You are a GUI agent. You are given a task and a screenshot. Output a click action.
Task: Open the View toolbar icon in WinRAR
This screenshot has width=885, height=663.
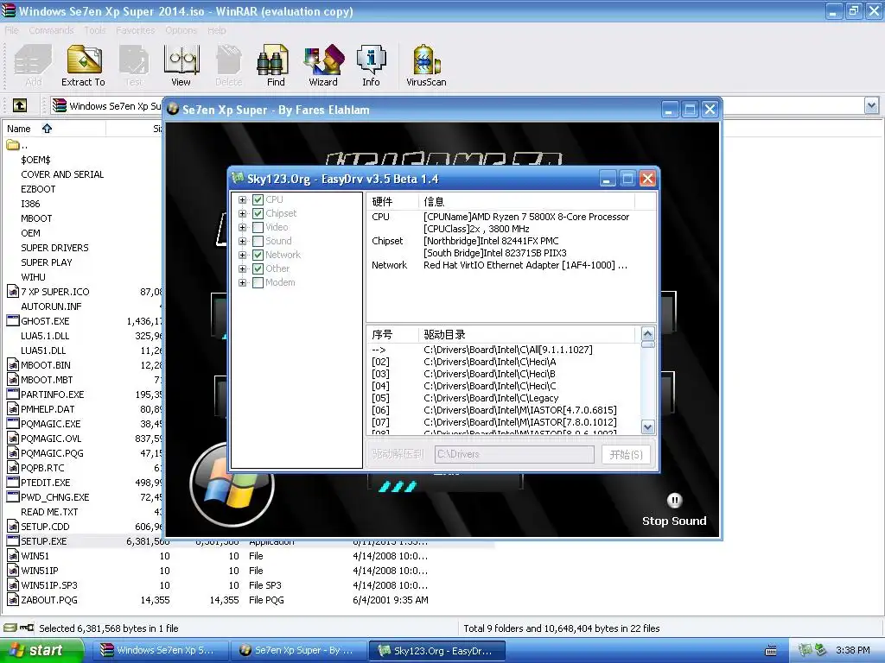point(181,66)
